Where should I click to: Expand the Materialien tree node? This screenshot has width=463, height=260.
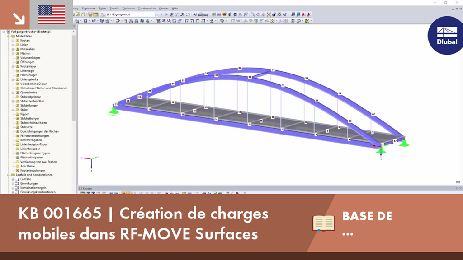click(13, 49)
